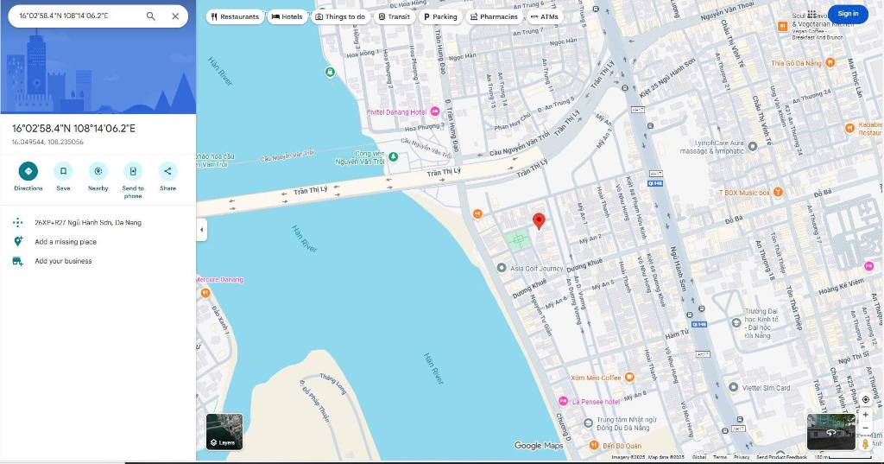Screen dimensions: 884x464
Task: Open Directions for the dropped pin
Action: tap(28, 171)
